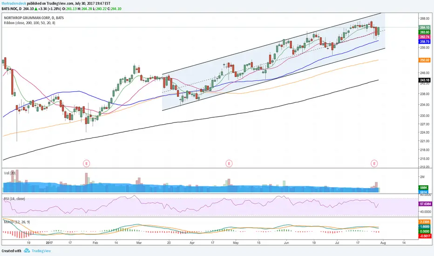Click the 588K volume value tag
Image resolution: width=434 pixels, height=256 pixels.
[x=424, y=188]
